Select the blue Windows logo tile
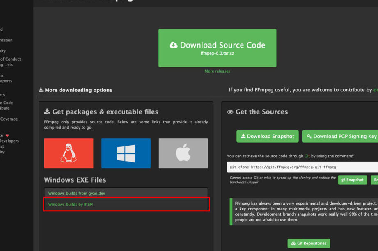This screenshot has height=251, width=378. (126, 153)
